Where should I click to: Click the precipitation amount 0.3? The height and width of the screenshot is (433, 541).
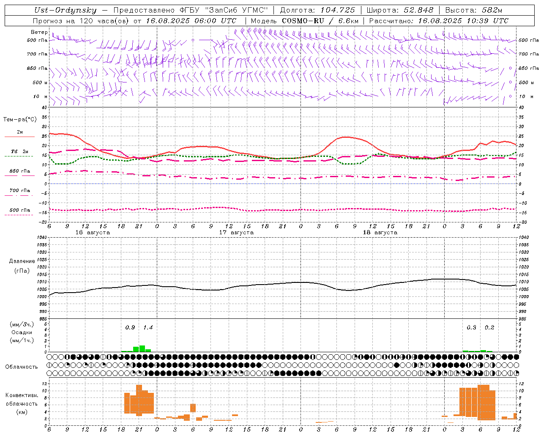(471, 328)
